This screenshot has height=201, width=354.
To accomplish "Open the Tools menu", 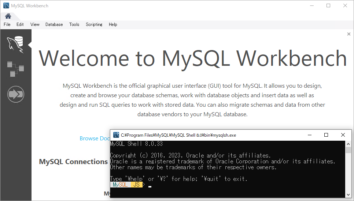I will click(x=74, y=24).
